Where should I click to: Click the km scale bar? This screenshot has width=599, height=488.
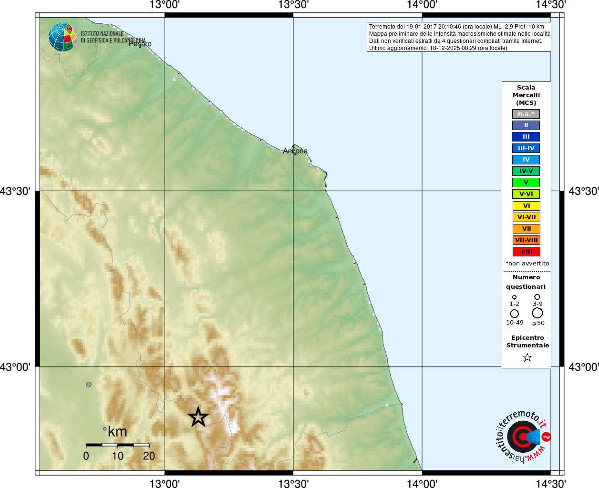click(x=117, y=445)
